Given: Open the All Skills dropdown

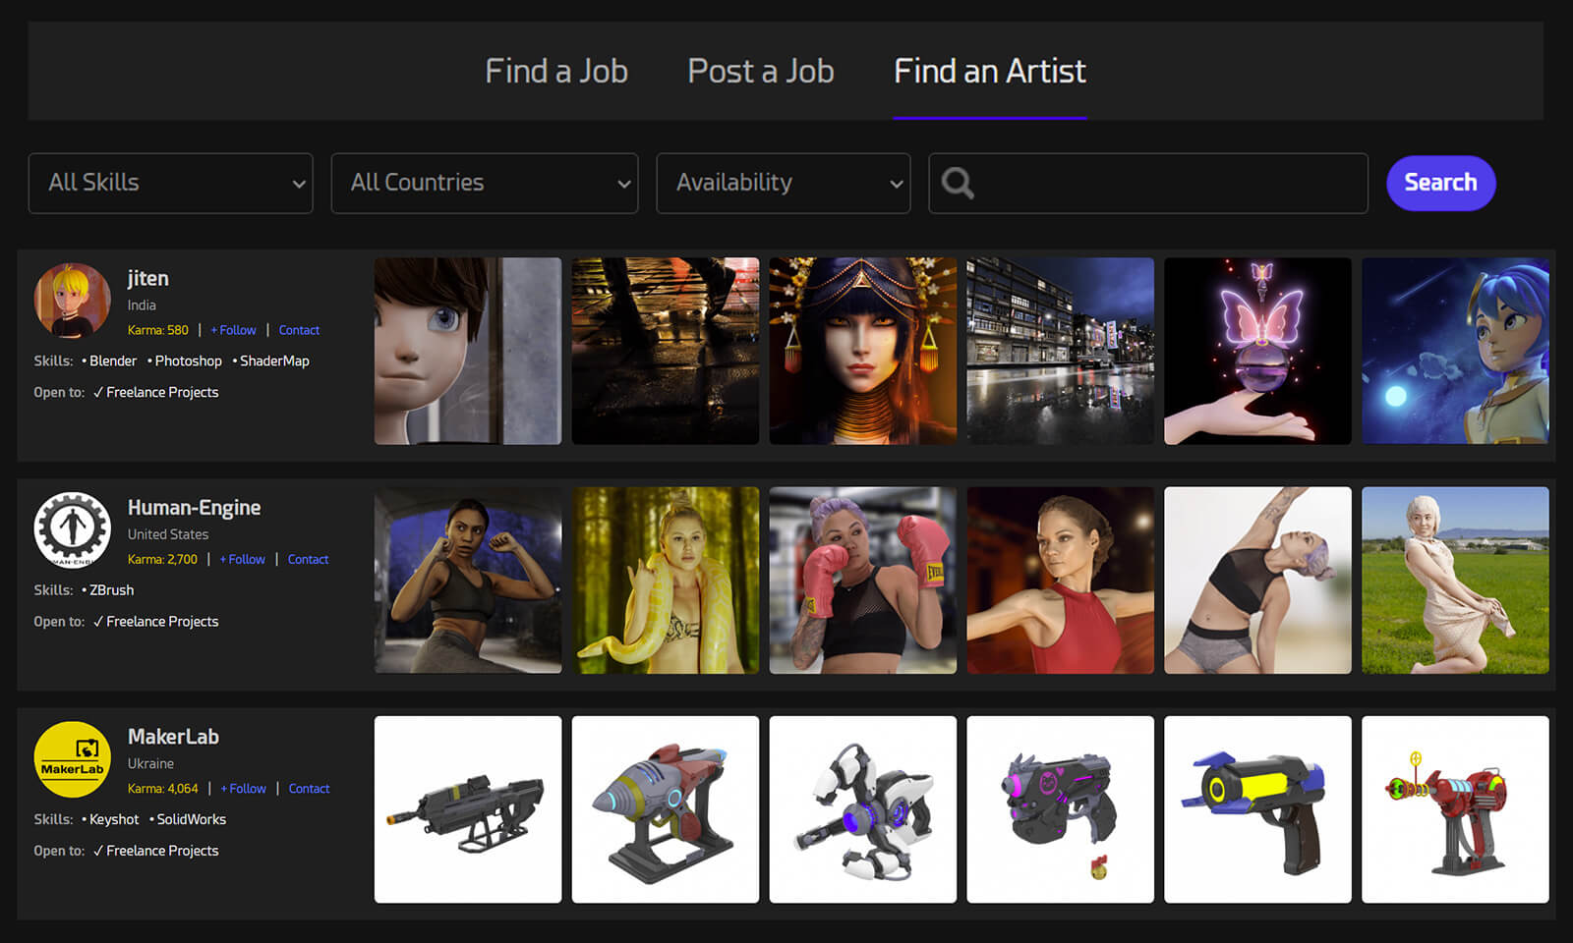Looking at the screenshot, I should [x=171, y=183].
